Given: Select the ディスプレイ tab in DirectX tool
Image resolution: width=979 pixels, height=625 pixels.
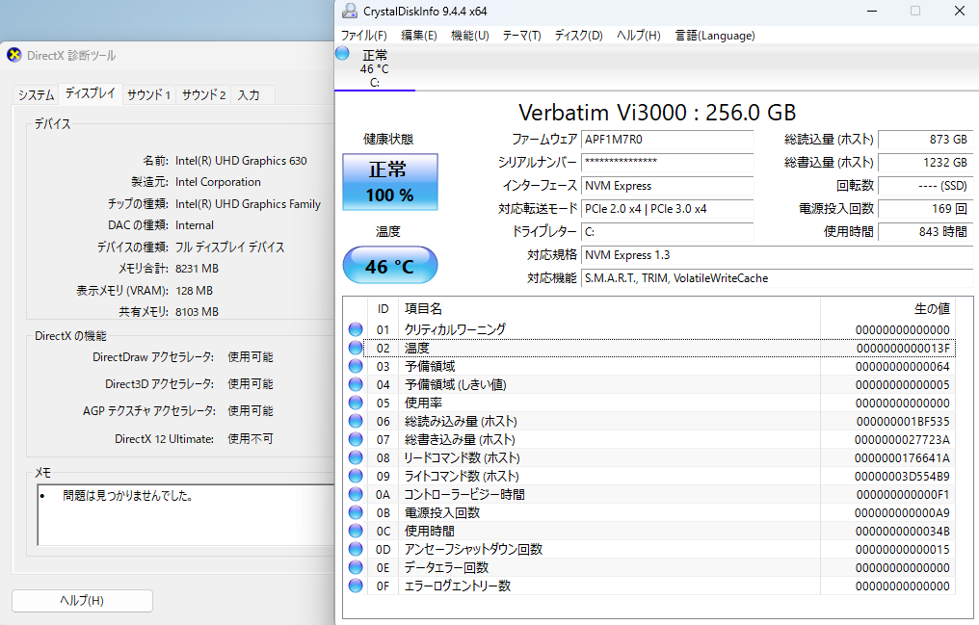Looking at the screenshot, I should [x=90, y=93].
